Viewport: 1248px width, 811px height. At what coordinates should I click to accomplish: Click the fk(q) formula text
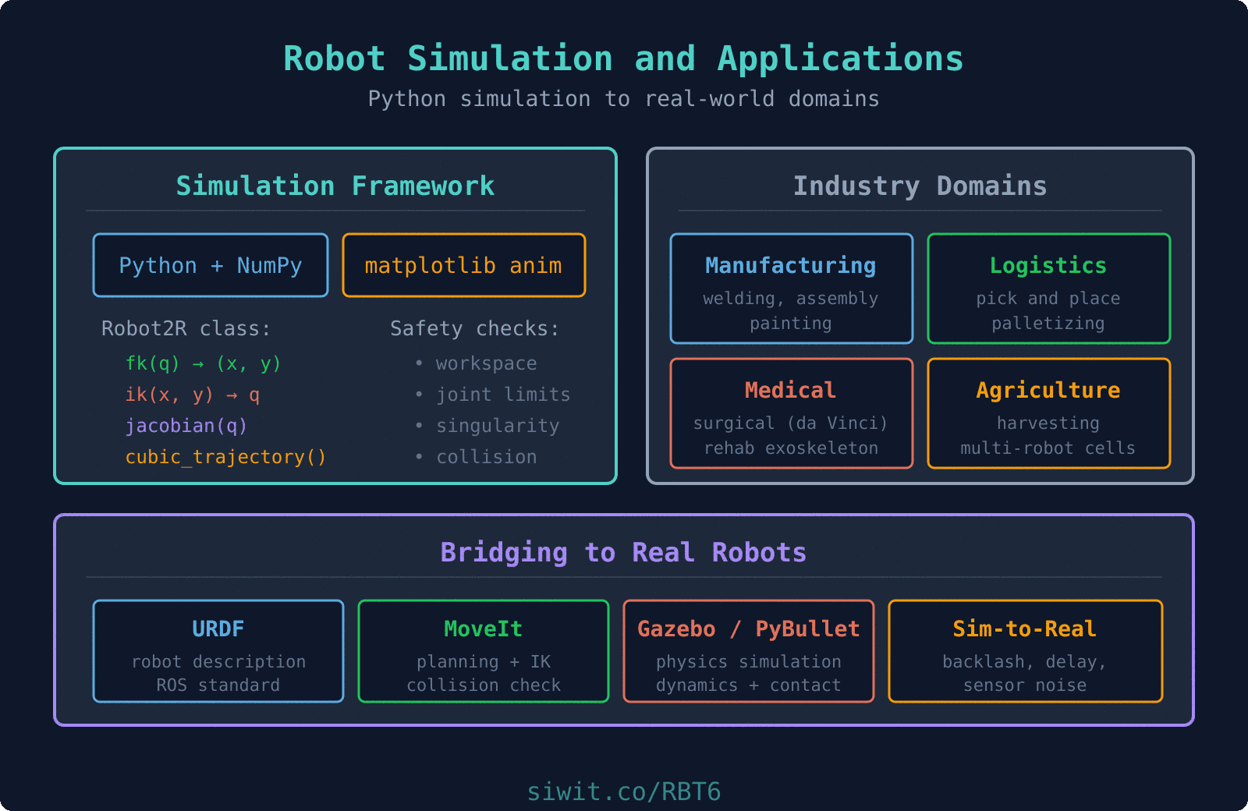[204, 363]
